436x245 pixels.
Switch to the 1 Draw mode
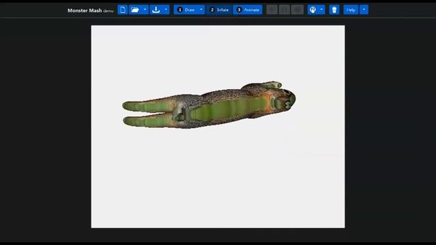pos(186,10)
